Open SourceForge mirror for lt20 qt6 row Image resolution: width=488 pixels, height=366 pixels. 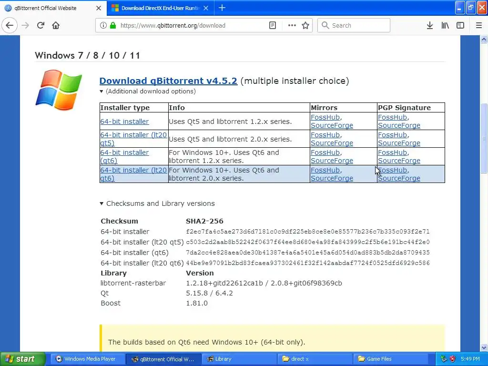(332, 178)
